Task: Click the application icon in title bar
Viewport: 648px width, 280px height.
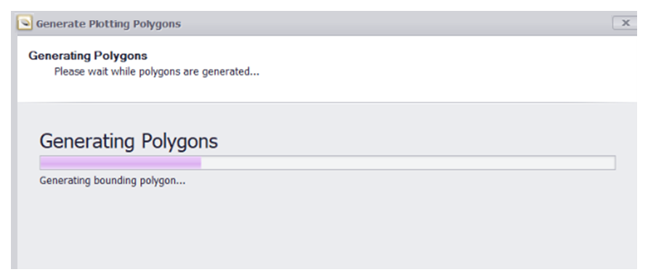Action: [x=25, y=23]
